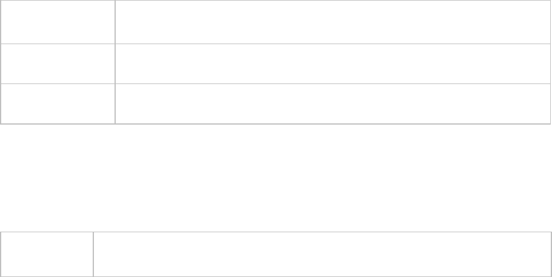Select the narrow left cell of the bottom table
Image resolution: width=552 pixels, height=277 pixels.
pos(47,254)
